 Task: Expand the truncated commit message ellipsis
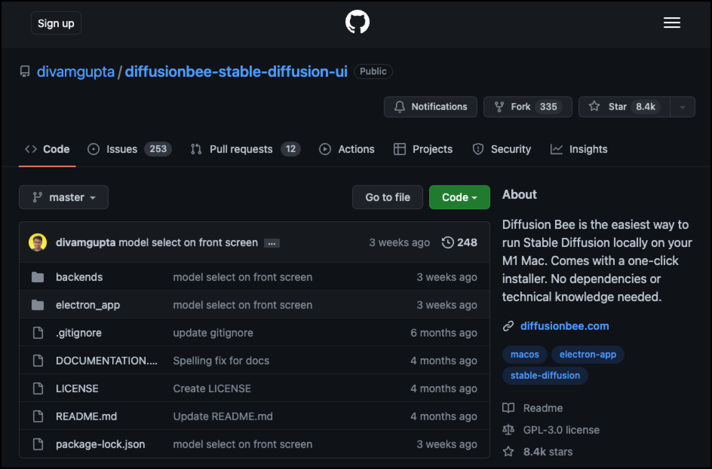click(x=272, y=243)
